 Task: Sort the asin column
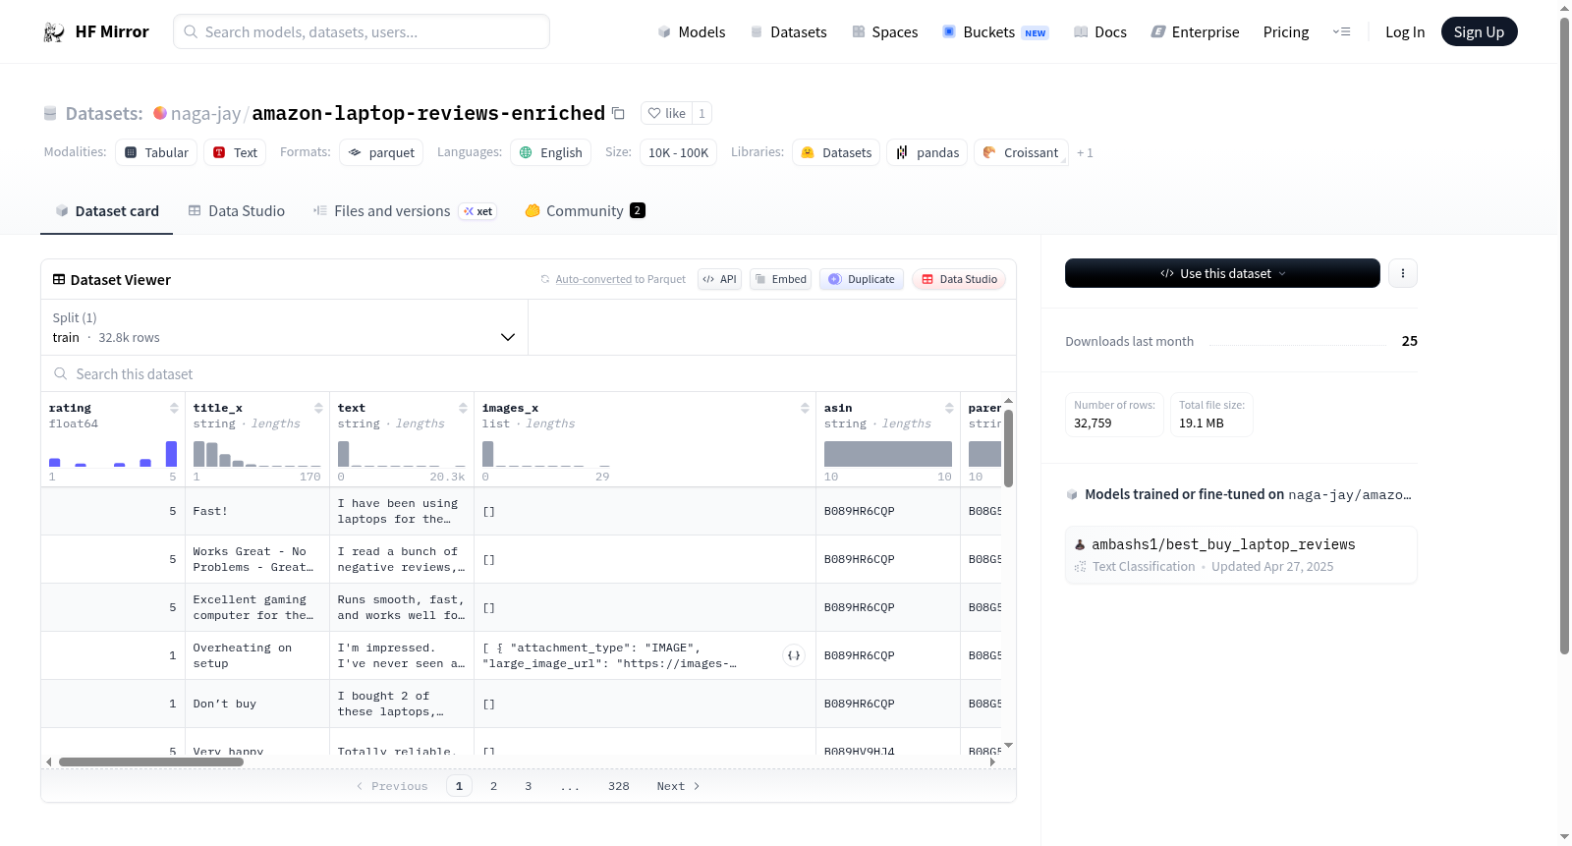click(x=949, y=408)
